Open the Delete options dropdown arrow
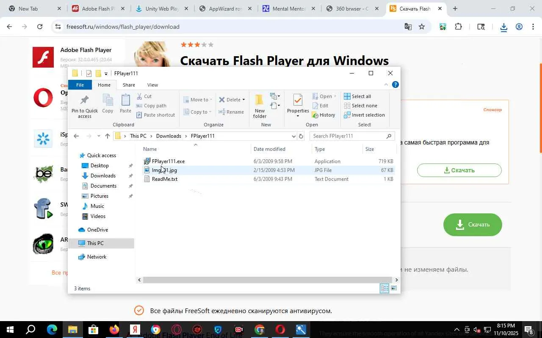Screen dimensions: 542x338 pos(243,100)
